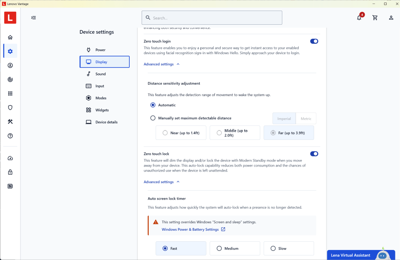Select the Device settings gear icon in sidebar
This screenshot has width=400, height=260.
pos(10,51)
